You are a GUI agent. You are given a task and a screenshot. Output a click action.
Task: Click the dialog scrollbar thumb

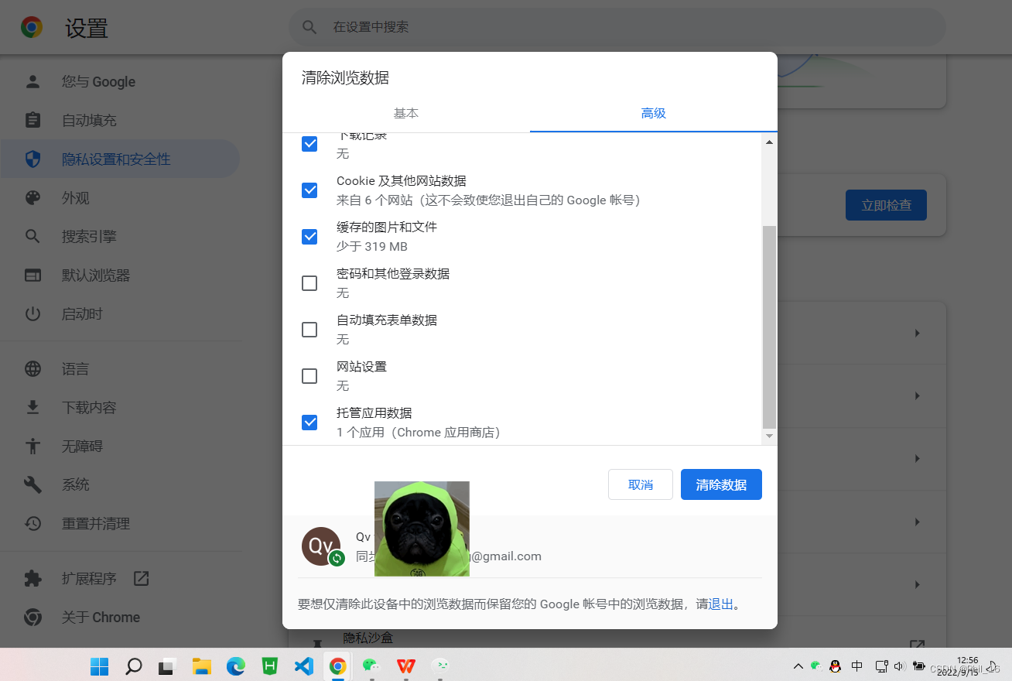click(769, 327)
